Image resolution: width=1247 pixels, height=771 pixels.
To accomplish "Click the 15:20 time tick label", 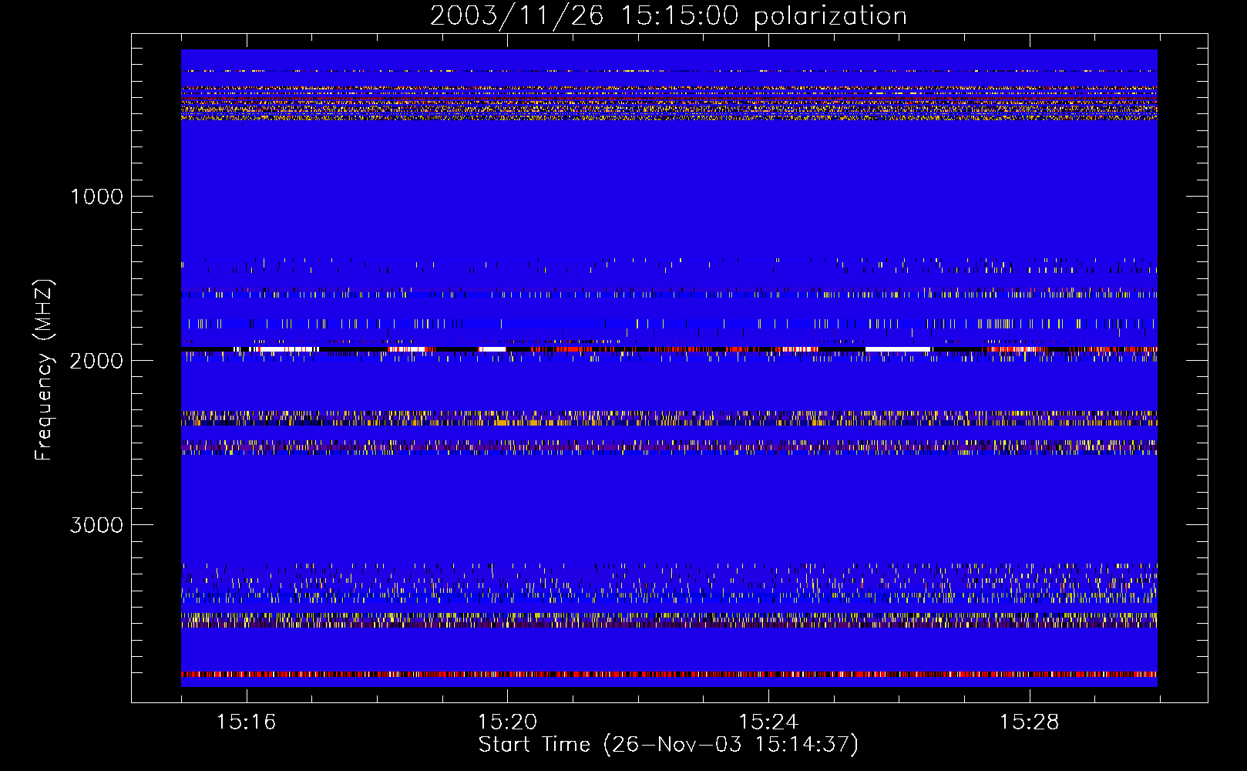I will (507, 722).
